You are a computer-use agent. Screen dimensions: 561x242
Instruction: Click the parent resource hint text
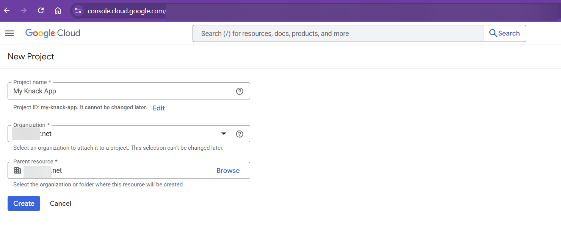point(98,185)
